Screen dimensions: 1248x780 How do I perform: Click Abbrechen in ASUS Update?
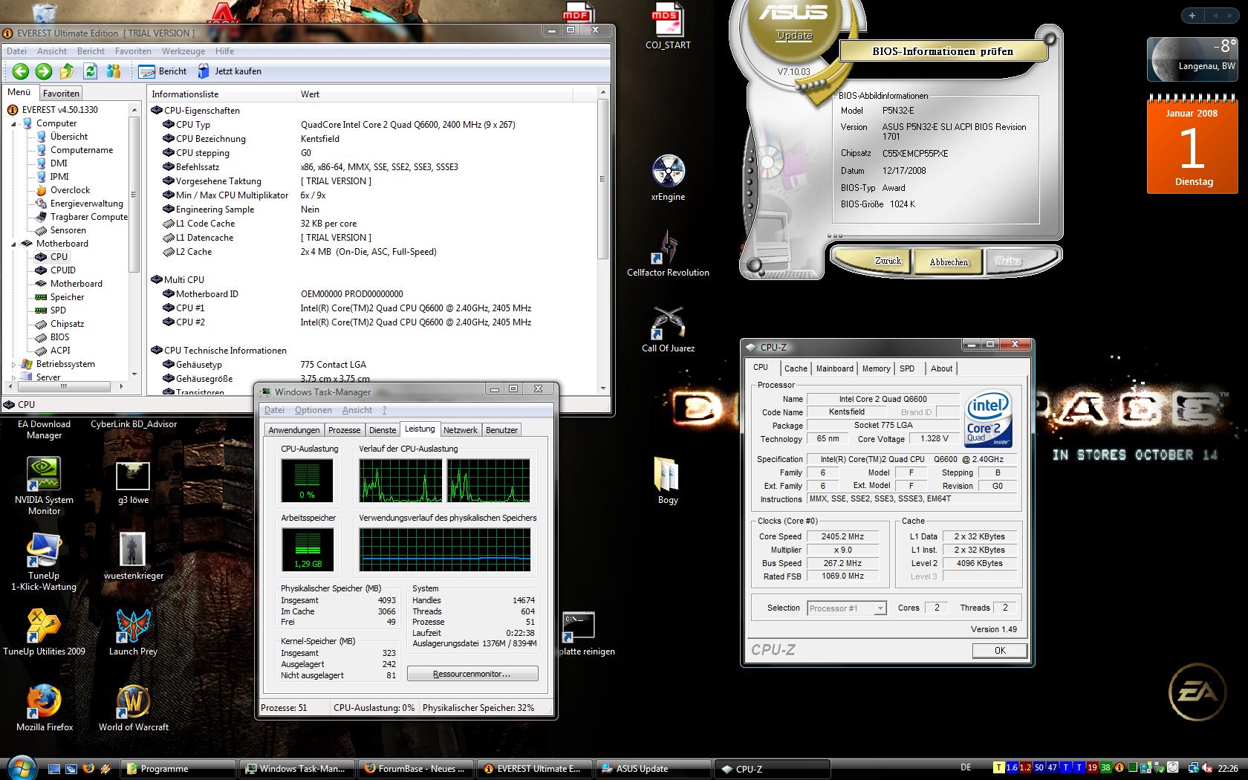949,261
